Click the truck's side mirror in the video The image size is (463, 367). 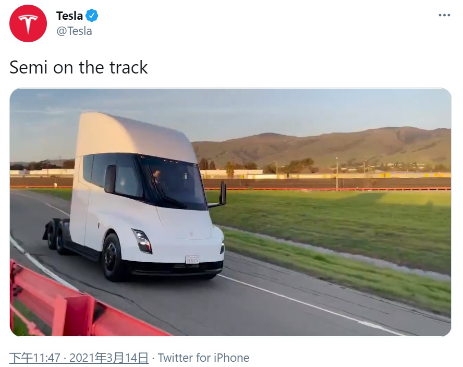point(222,193)
